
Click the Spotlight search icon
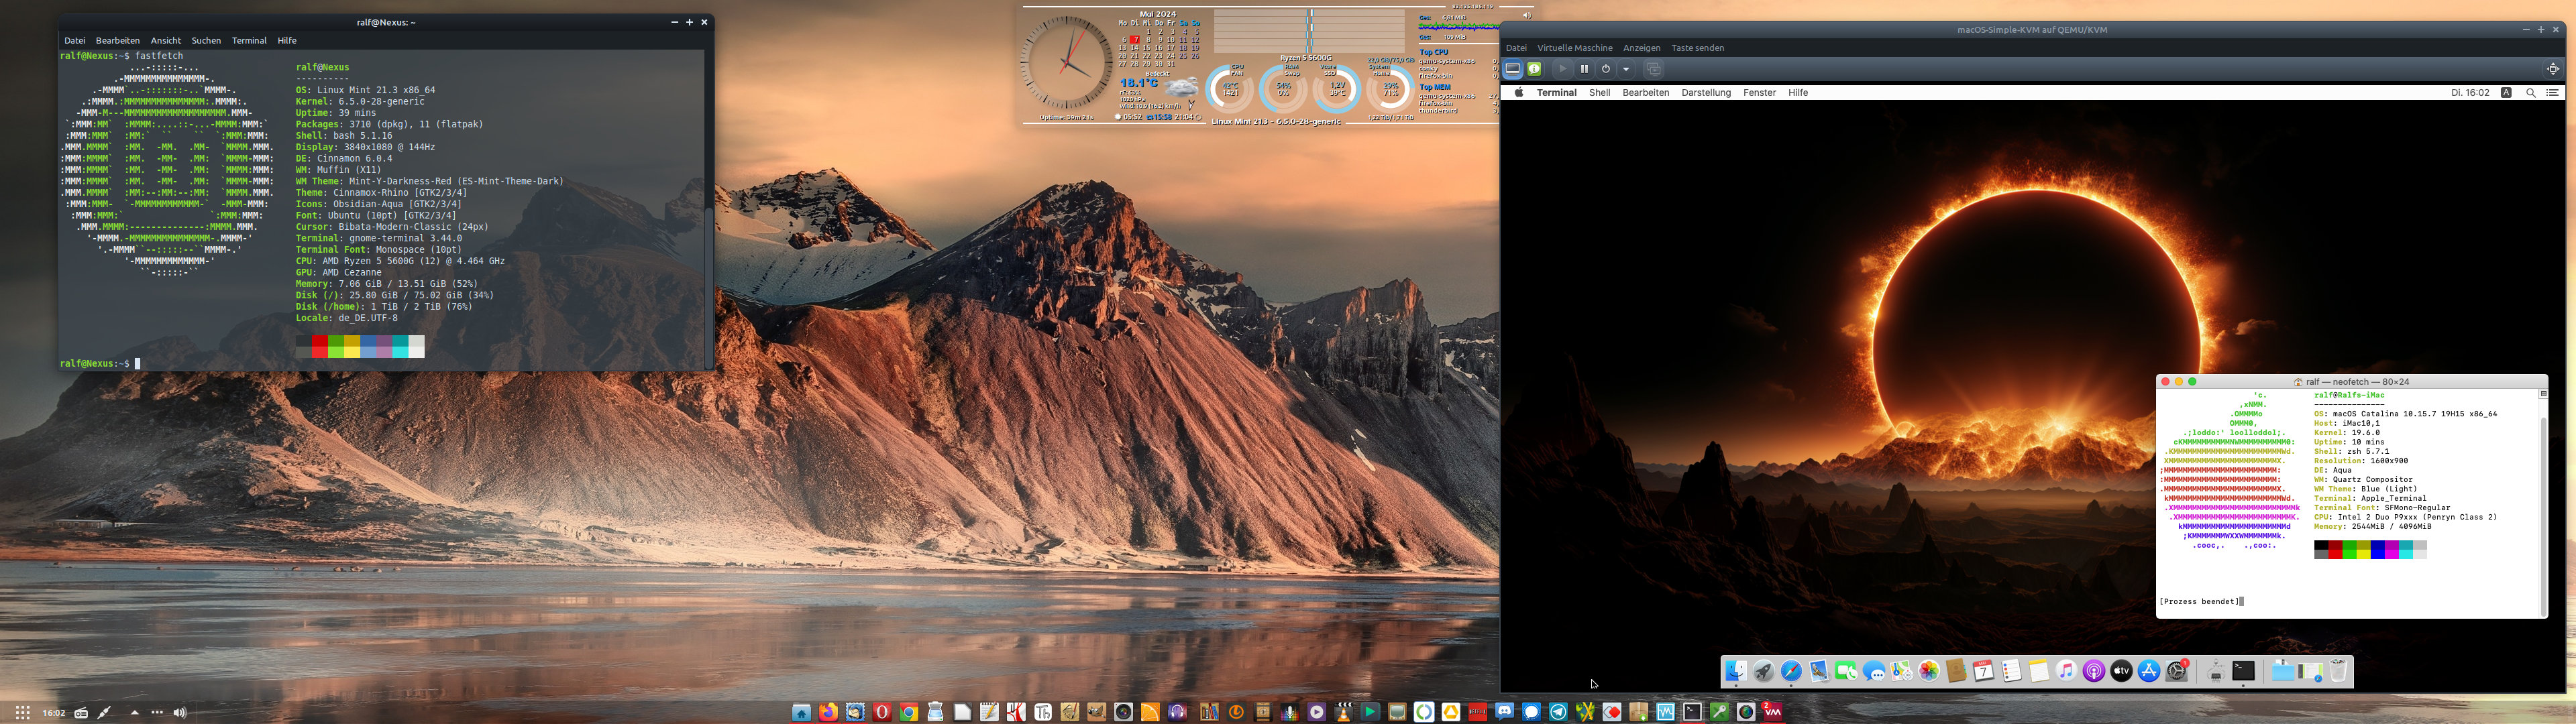coord(2530,93)
